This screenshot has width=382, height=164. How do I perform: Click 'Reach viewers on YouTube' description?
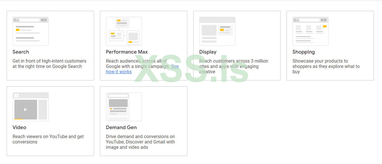[x=48, y=139]
